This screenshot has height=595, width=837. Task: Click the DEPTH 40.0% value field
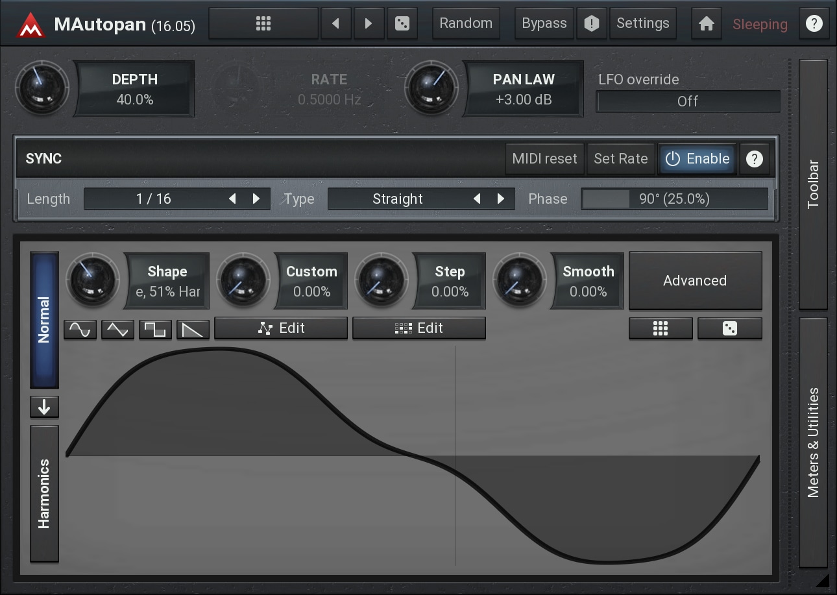tap(135, 90)
